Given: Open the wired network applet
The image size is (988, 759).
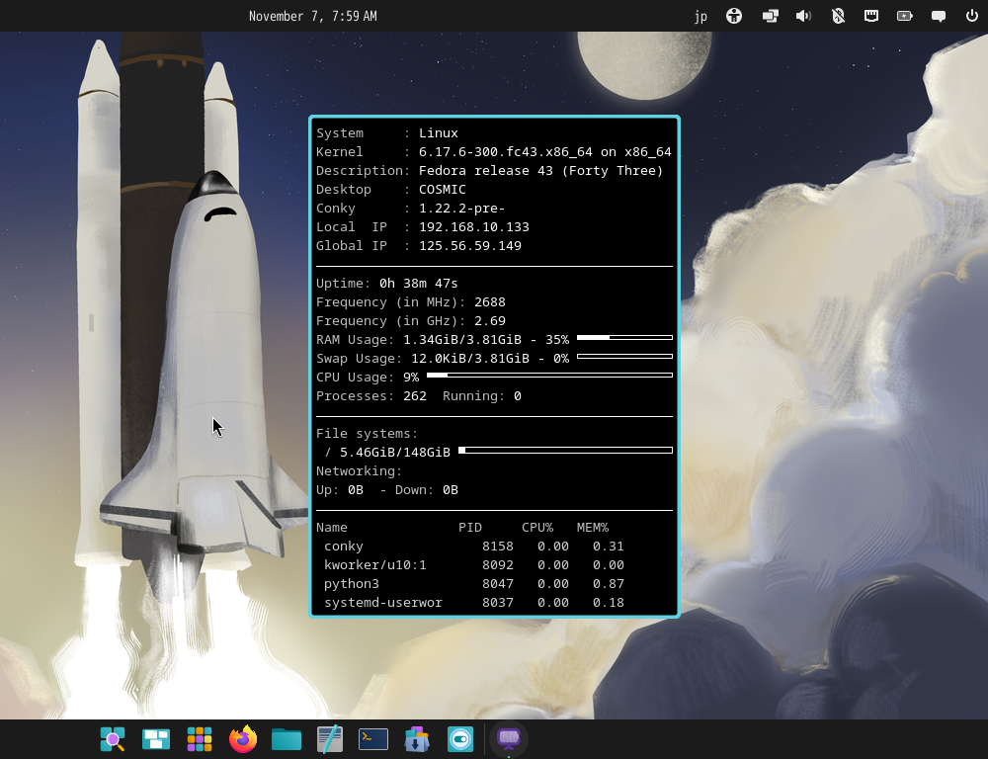Looking at the screenshot, I should click(x=871, y=16).
